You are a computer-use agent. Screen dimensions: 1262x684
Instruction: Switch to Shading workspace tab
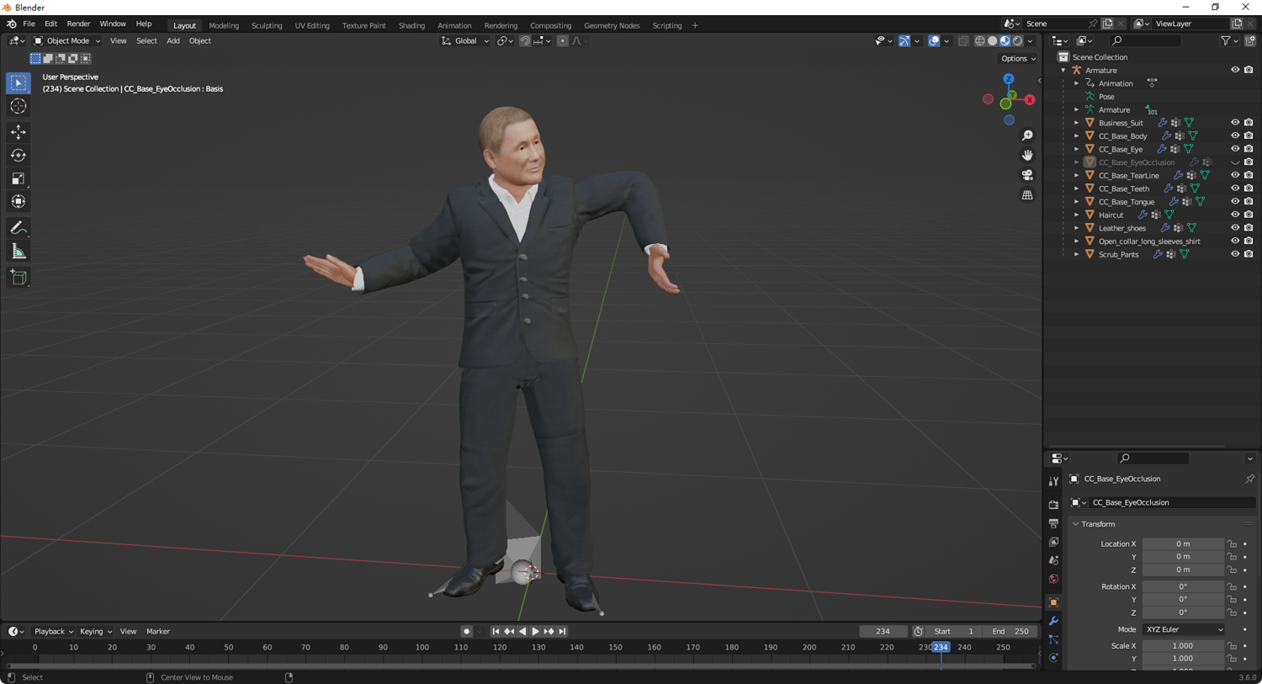point(411,25)
